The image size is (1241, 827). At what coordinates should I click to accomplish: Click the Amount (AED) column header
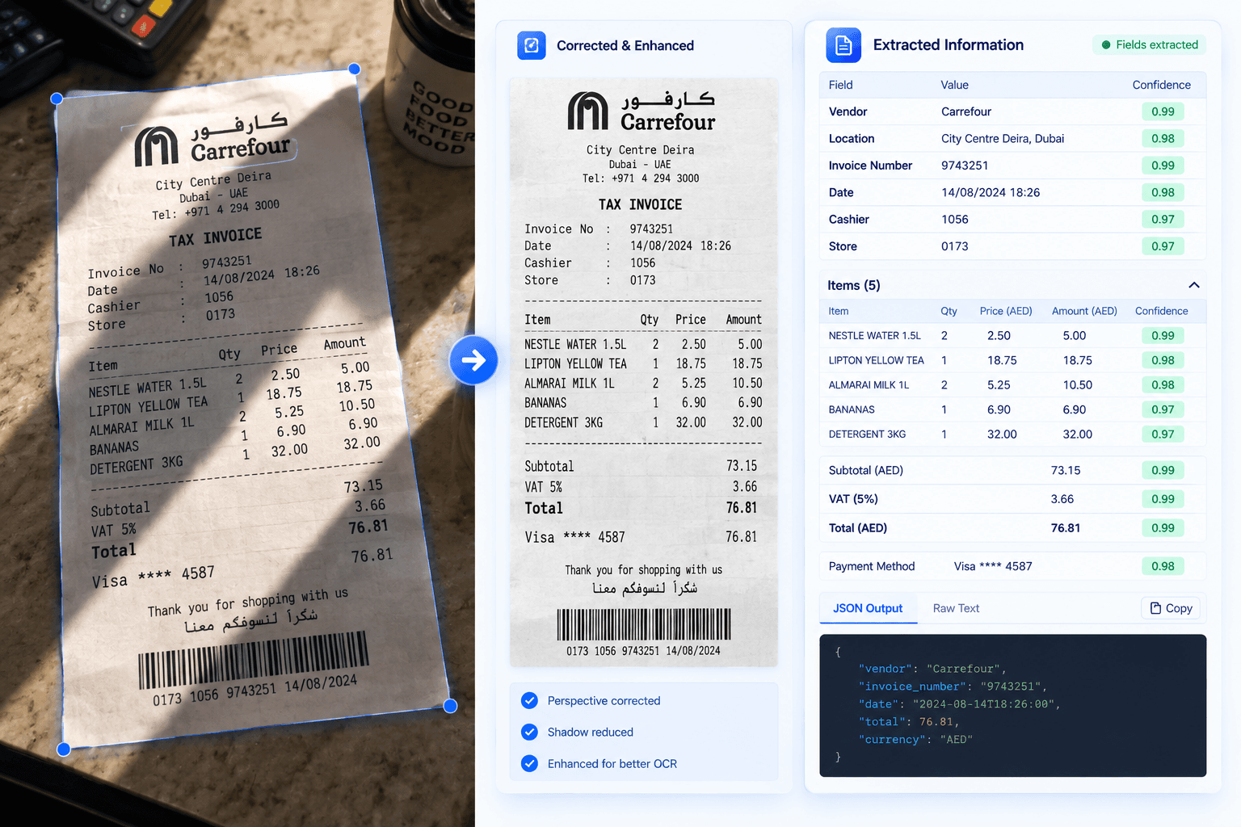click(x=1084, y=311)
